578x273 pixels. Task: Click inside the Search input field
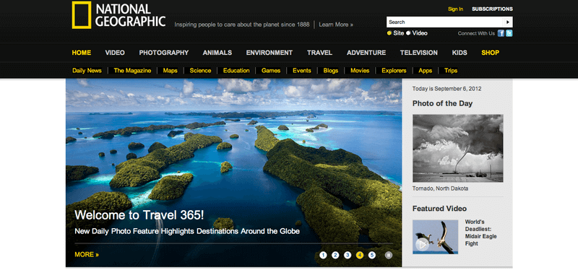pos(444,22)
